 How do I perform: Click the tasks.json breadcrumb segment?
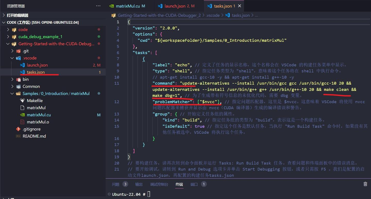pos(241,15)
